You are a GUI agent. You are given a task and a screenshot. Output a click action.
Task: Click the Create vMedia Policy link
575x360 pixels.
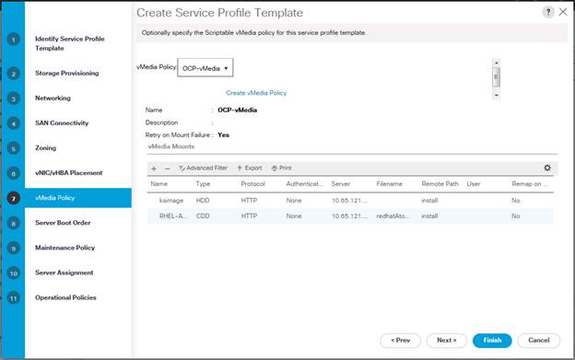[x=256, y=93]
